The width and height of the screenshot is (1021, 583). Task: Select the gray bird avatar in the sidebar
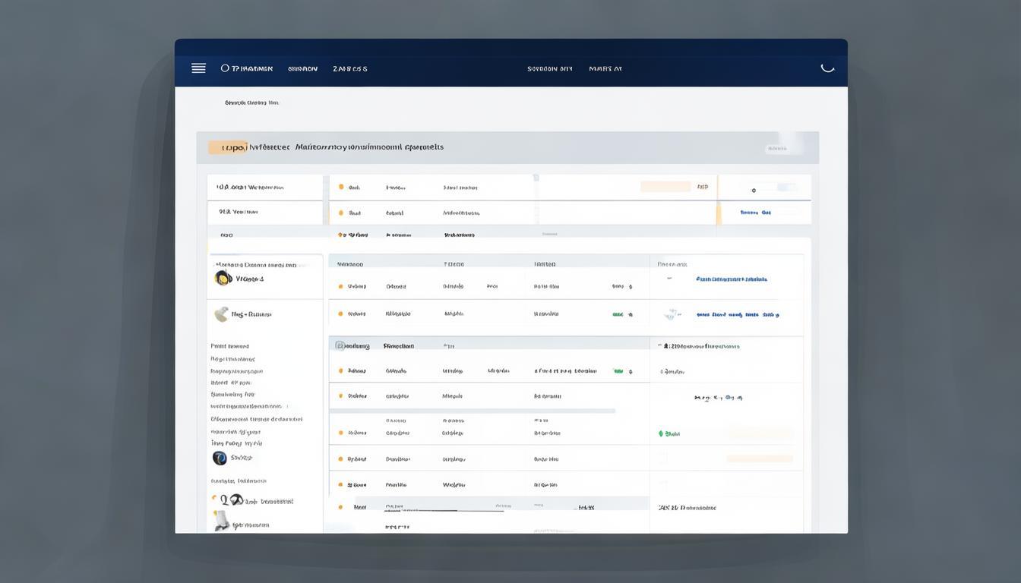click(x=221, y=314)
